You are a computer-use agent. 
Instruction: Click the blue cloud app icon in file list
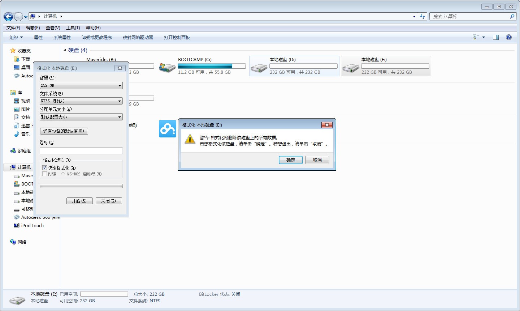[167, 129]
